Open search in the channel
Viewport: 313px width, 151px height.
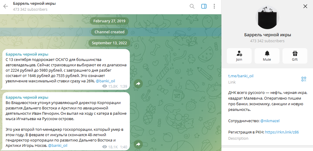(x=192, y=6)
